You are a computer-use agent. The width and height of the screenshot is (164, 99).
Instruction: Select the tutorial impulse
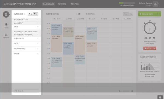pos(26,53)
